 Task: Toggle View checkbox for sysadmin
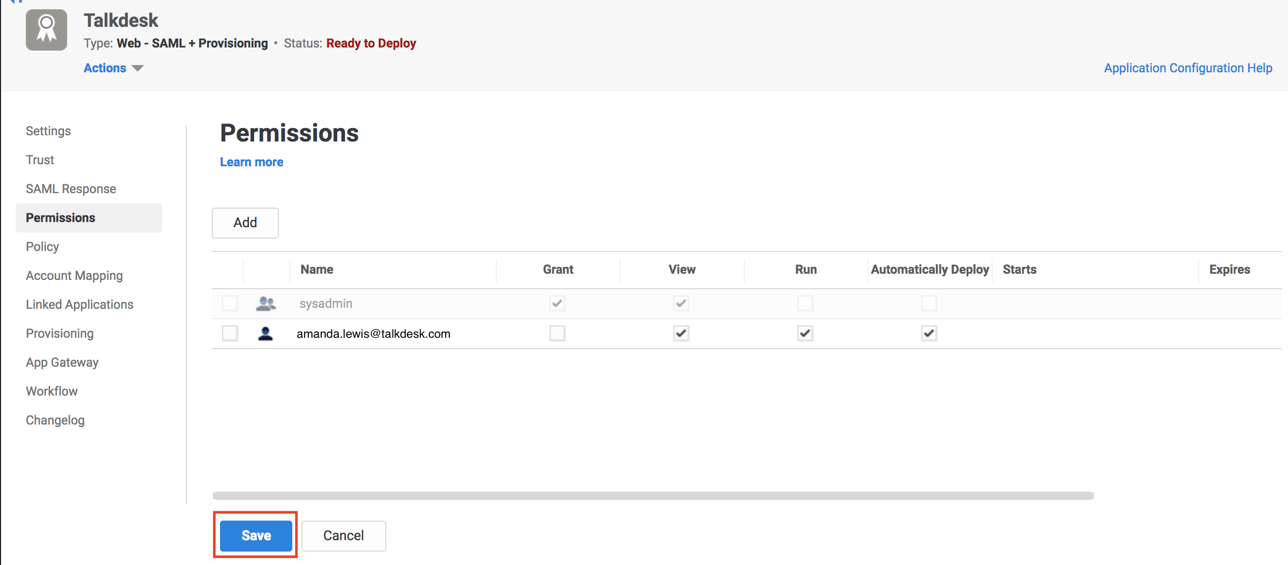pyautogui.click(x=681, y=303)
